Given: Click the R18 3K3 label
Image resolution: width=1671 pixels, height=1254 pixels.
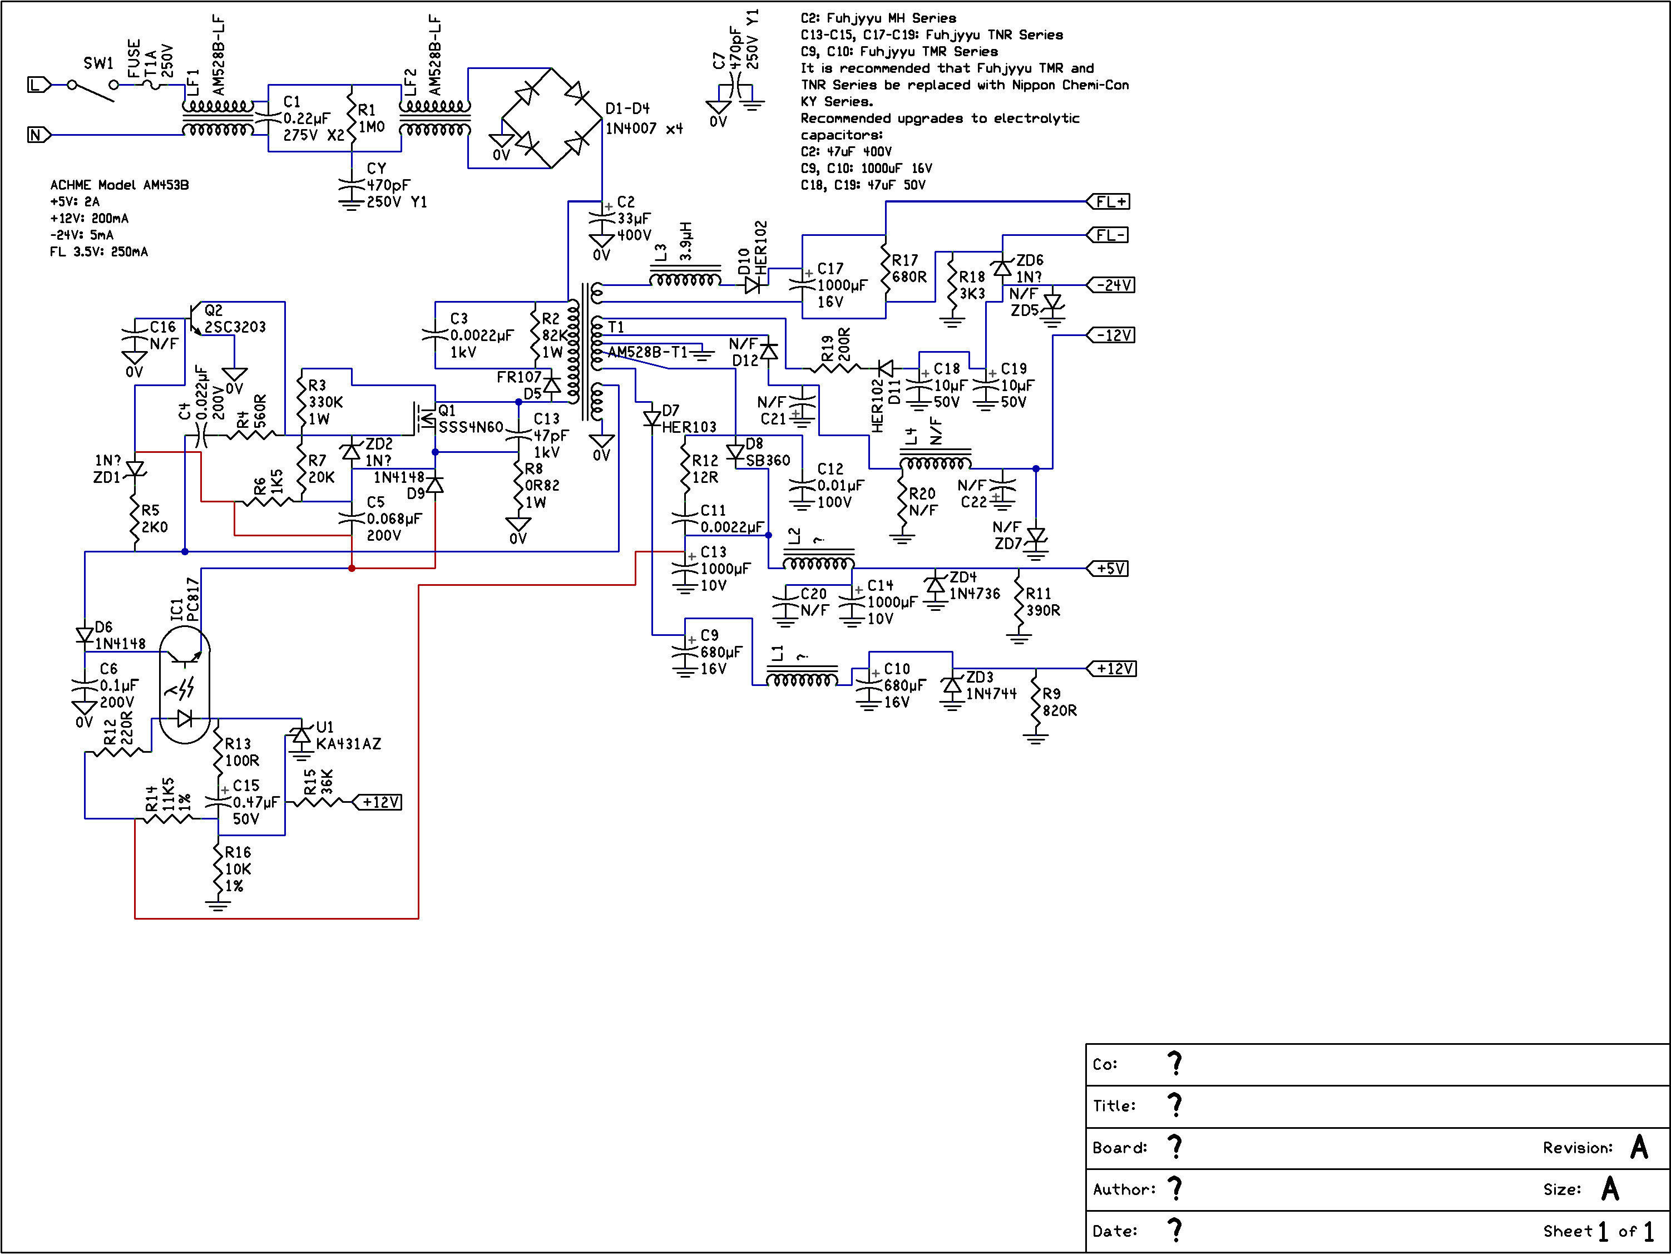Looking at the screenshot, I should (972, 285).
